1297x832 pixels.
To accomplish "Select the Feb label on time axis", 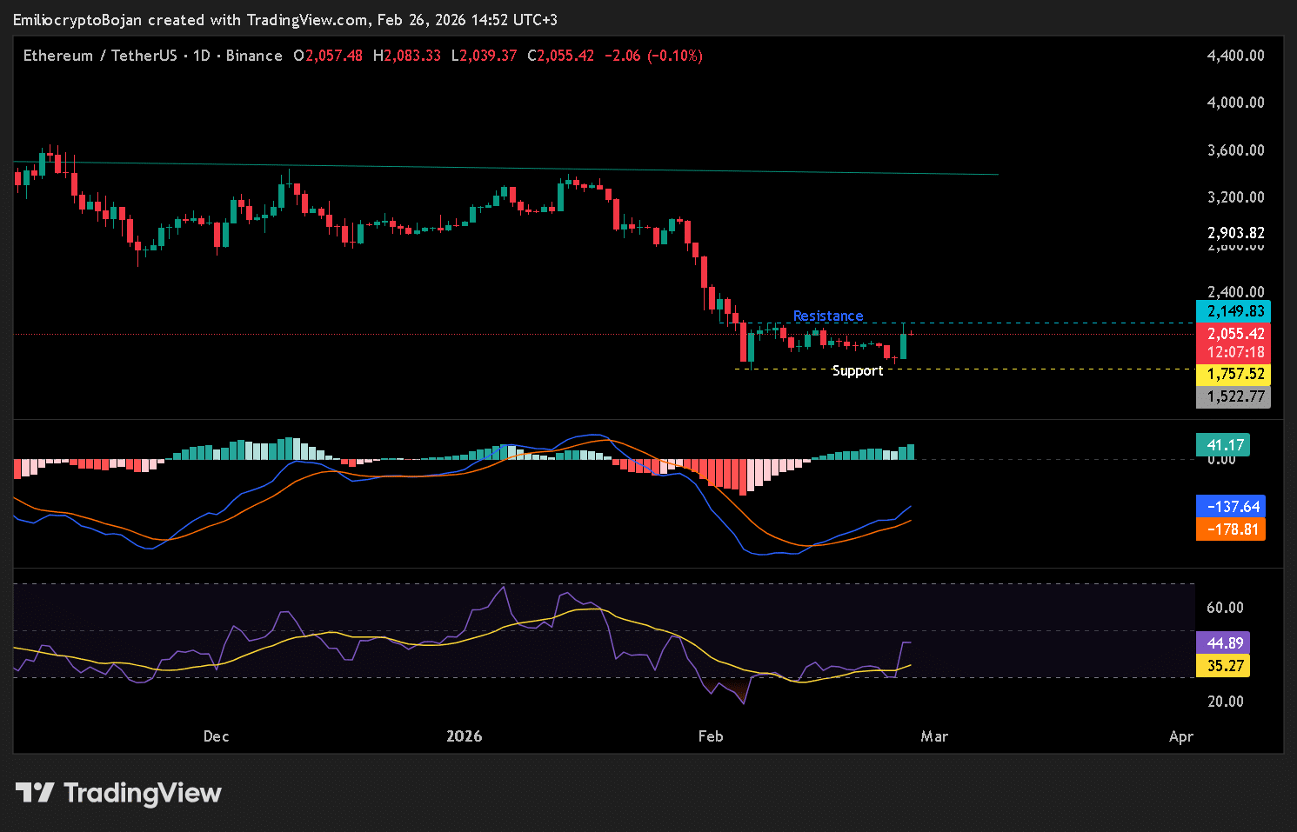I will [710, 735].
